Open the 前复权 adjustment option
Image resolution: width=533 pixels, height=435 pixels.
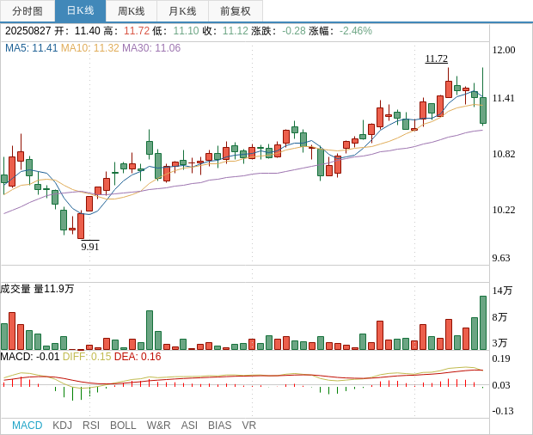[x=236, y=11]
